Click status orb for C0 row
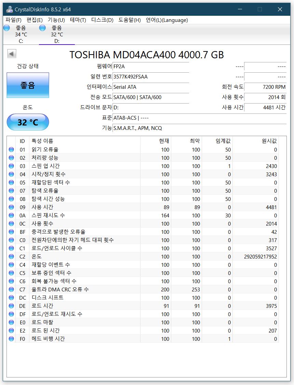Viewport: 294px width, 385px height. (11, 240)
